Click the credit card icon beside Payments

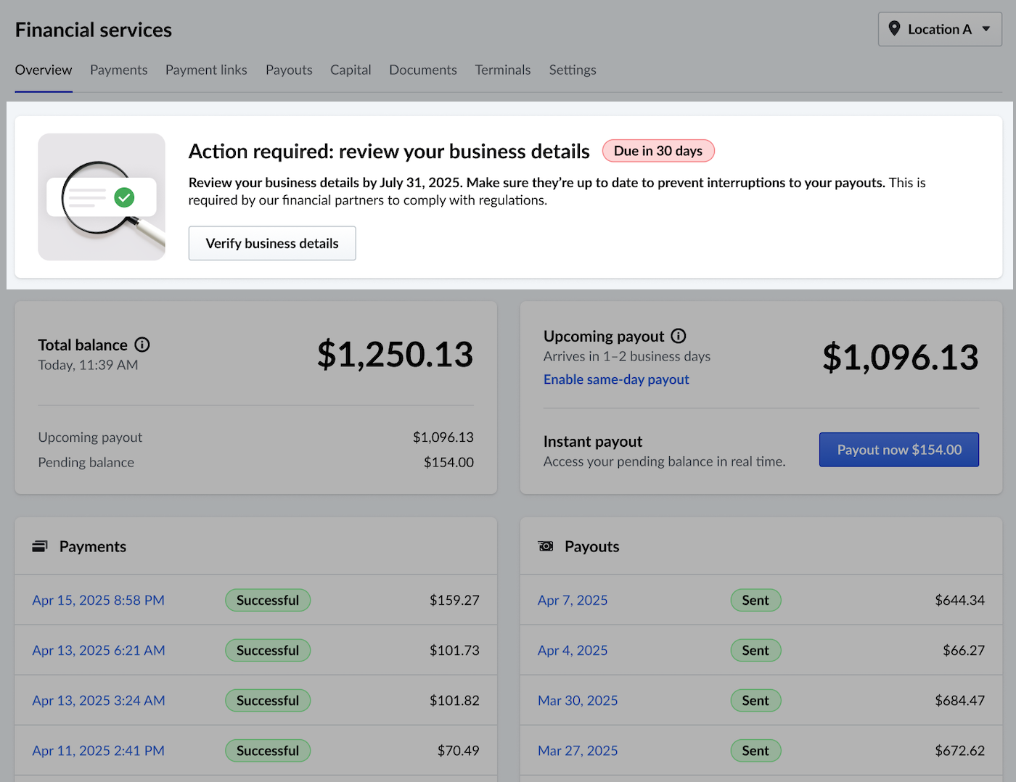39,546
